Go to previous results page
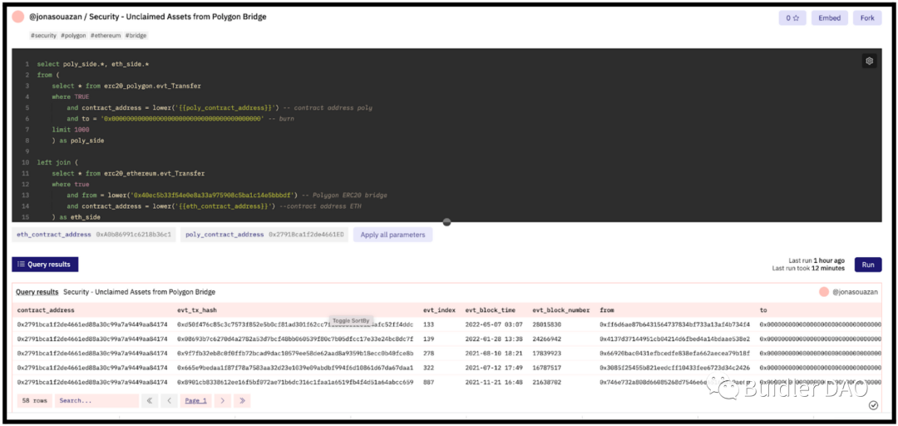The image size is (898, 426). (170, 400)
